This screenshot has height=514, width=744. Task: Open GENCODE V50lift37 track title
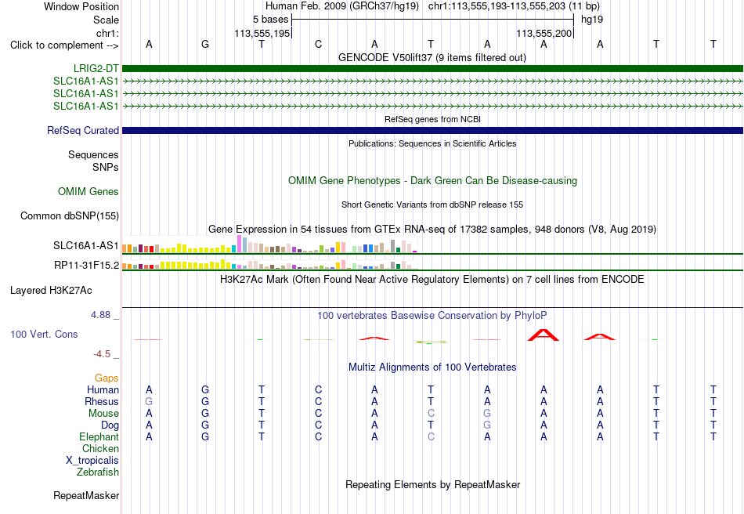(x=432, y=57)
